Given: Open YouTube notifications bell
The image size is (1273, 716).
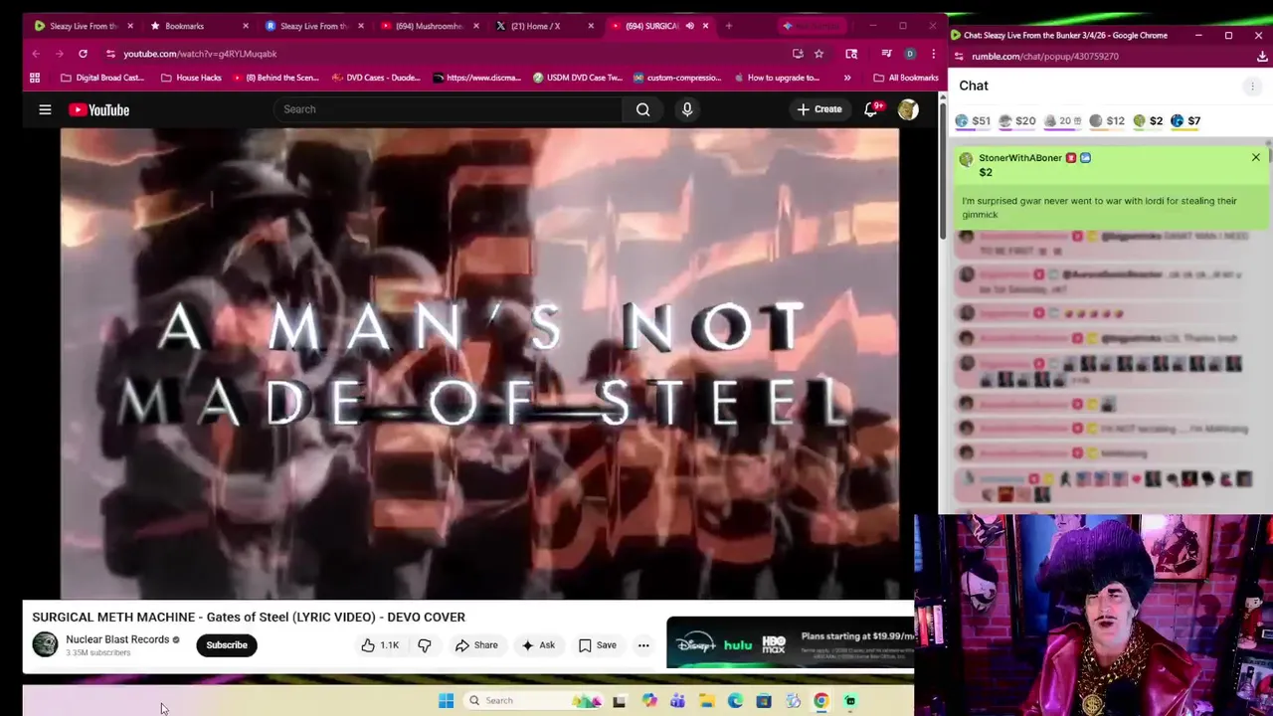Looking at the screenshot, I should coord(871,109).
